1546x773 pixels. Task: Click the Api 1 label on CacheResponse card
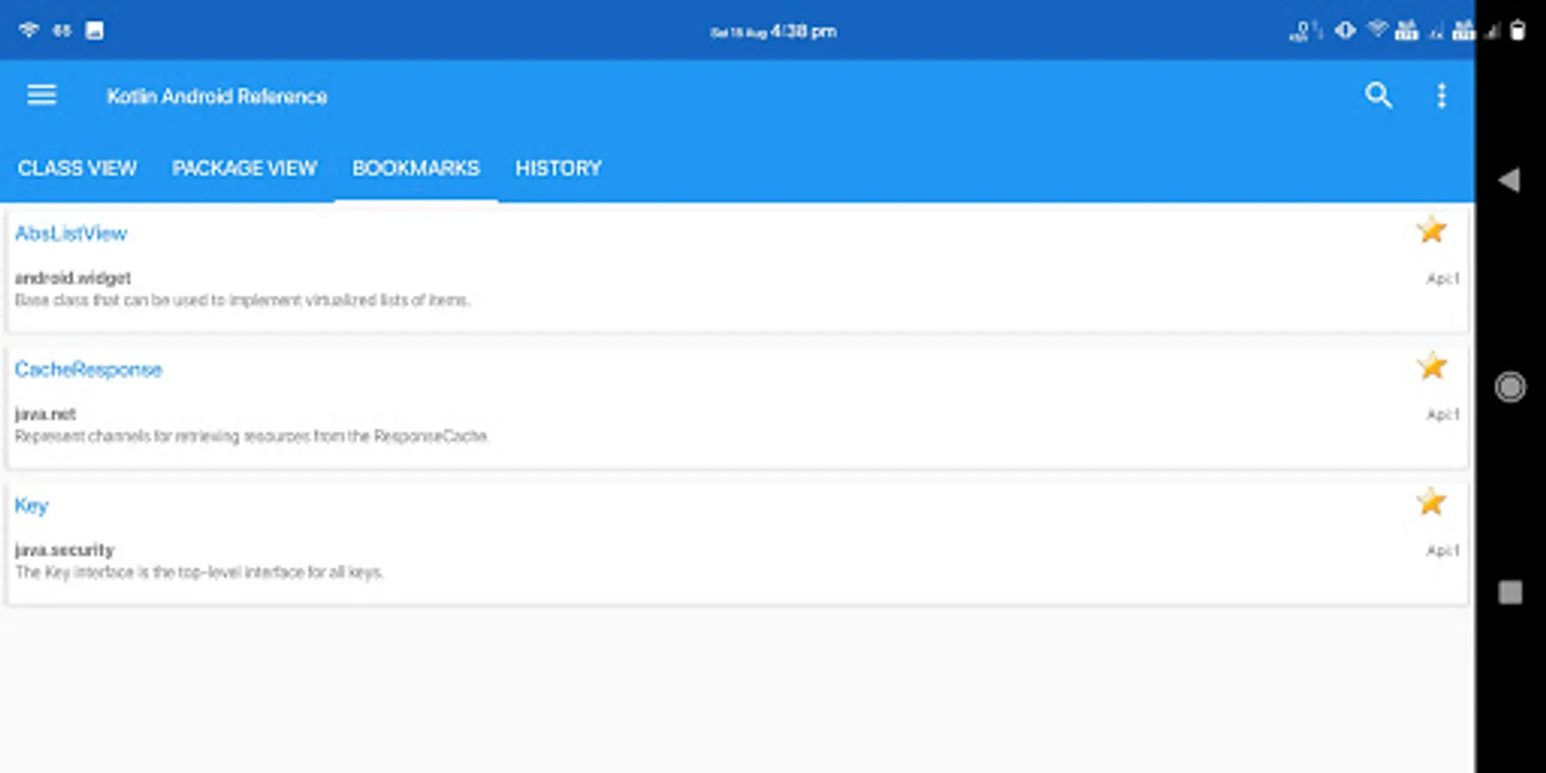coord(1443,414)
